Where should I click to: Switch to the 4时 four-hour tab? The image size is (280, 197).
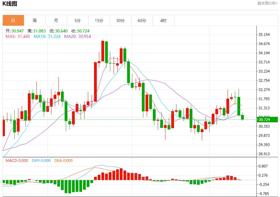pyautogui.click(x=163, y=20)
